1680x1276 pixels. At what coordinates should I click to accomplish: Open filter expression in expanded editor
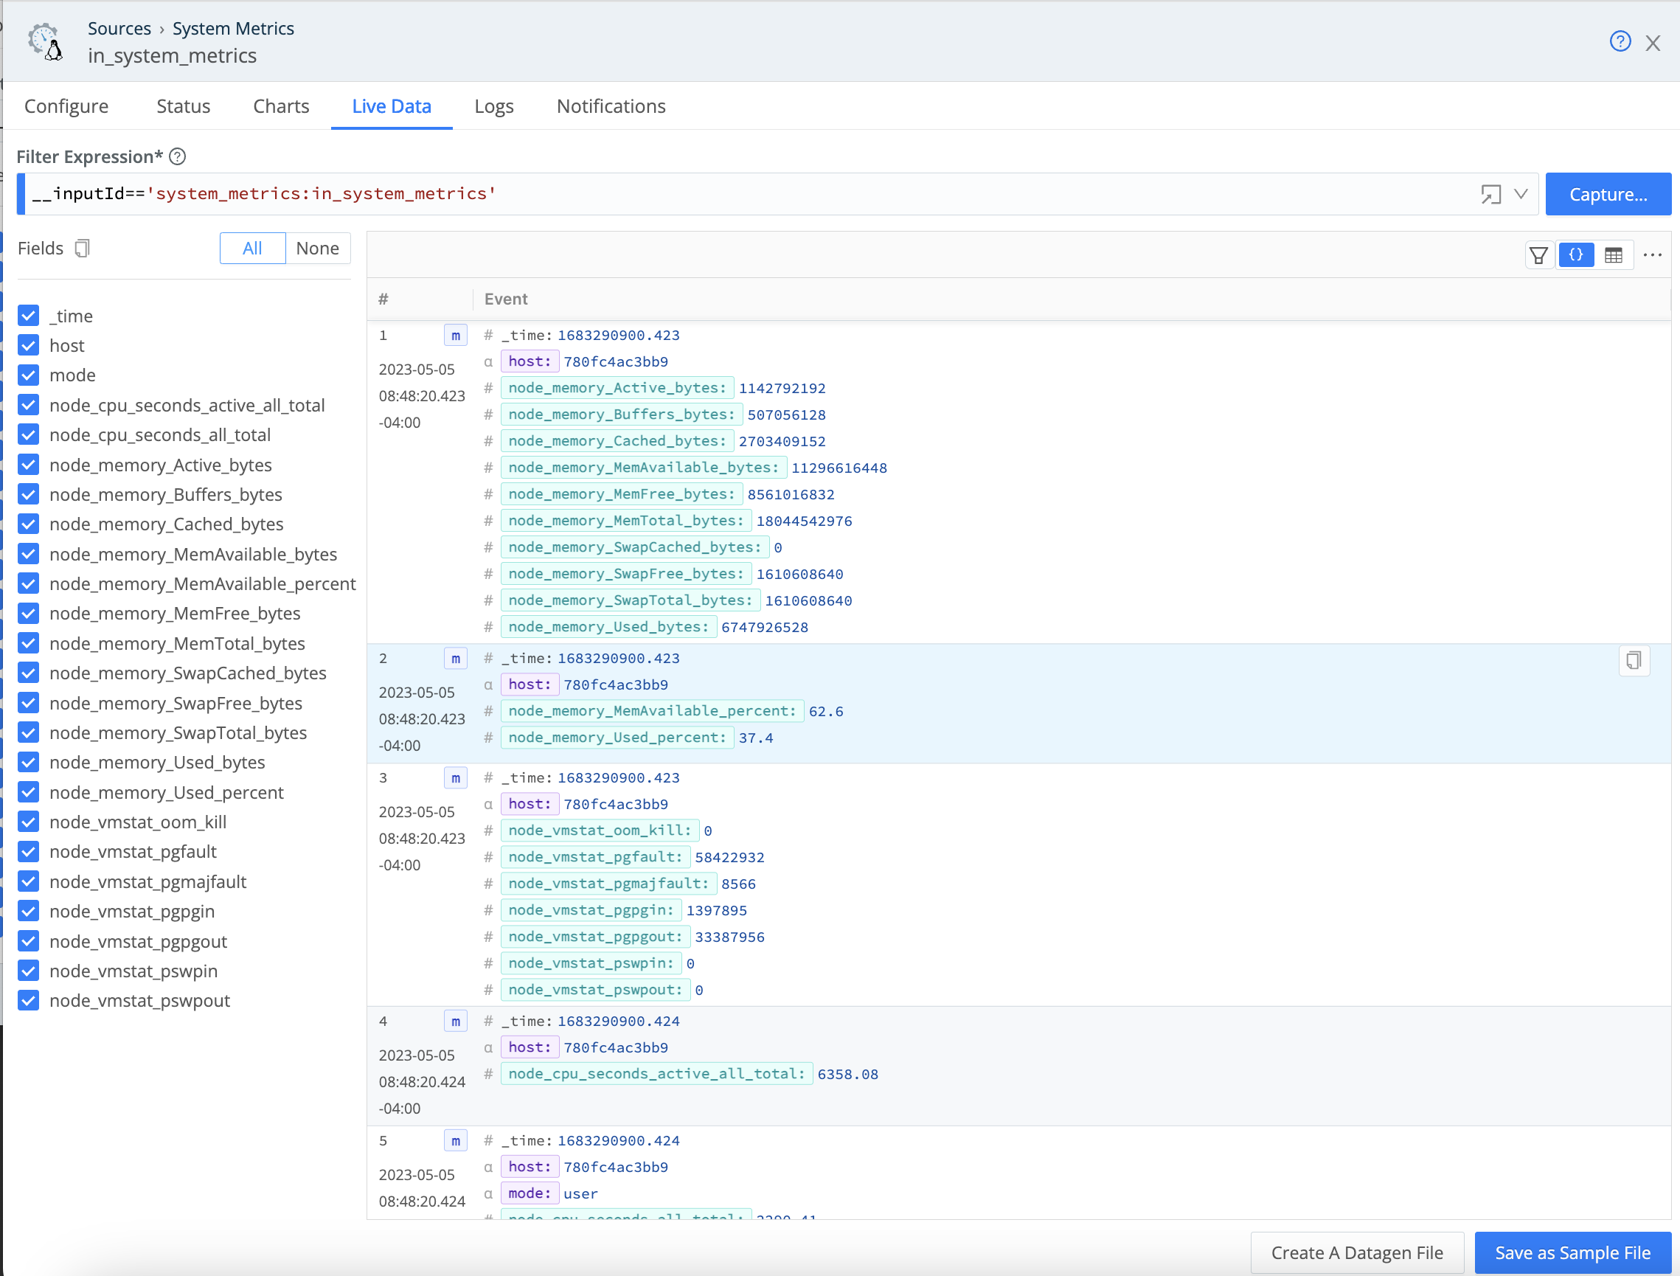[x=1490, y=194]
